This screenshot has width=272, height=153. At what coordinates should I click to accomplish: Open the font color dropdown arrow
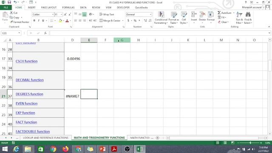[70, 21]
